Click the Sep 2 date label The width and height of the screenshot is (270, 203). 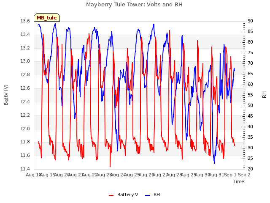(244, 175)
